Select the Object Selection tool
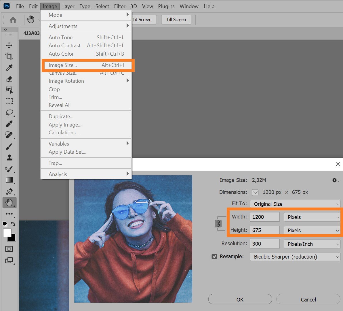The height and width of the screenshot is (311, 343). tap(9, 90)
